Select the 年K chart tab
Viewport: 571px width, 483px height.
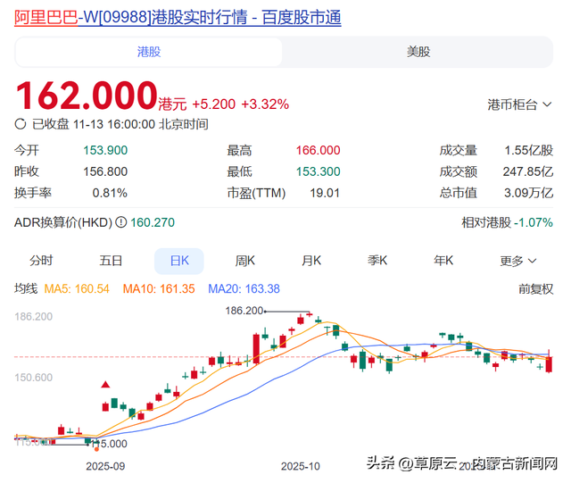click(x=443, y=261)
